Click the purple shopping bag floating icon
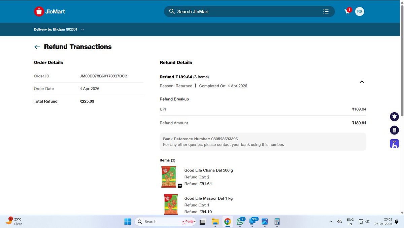Screen dimensions: 404x228 pyautogui.click(x=394, y=143)
